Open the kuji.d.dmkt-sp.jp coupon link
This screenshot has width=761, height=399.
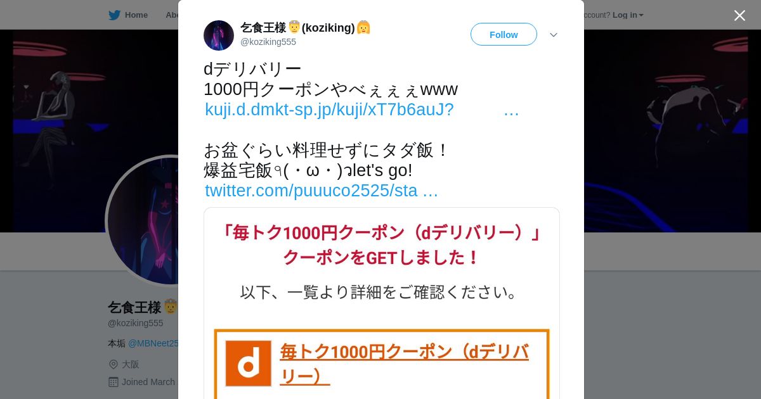click(362, 110)
